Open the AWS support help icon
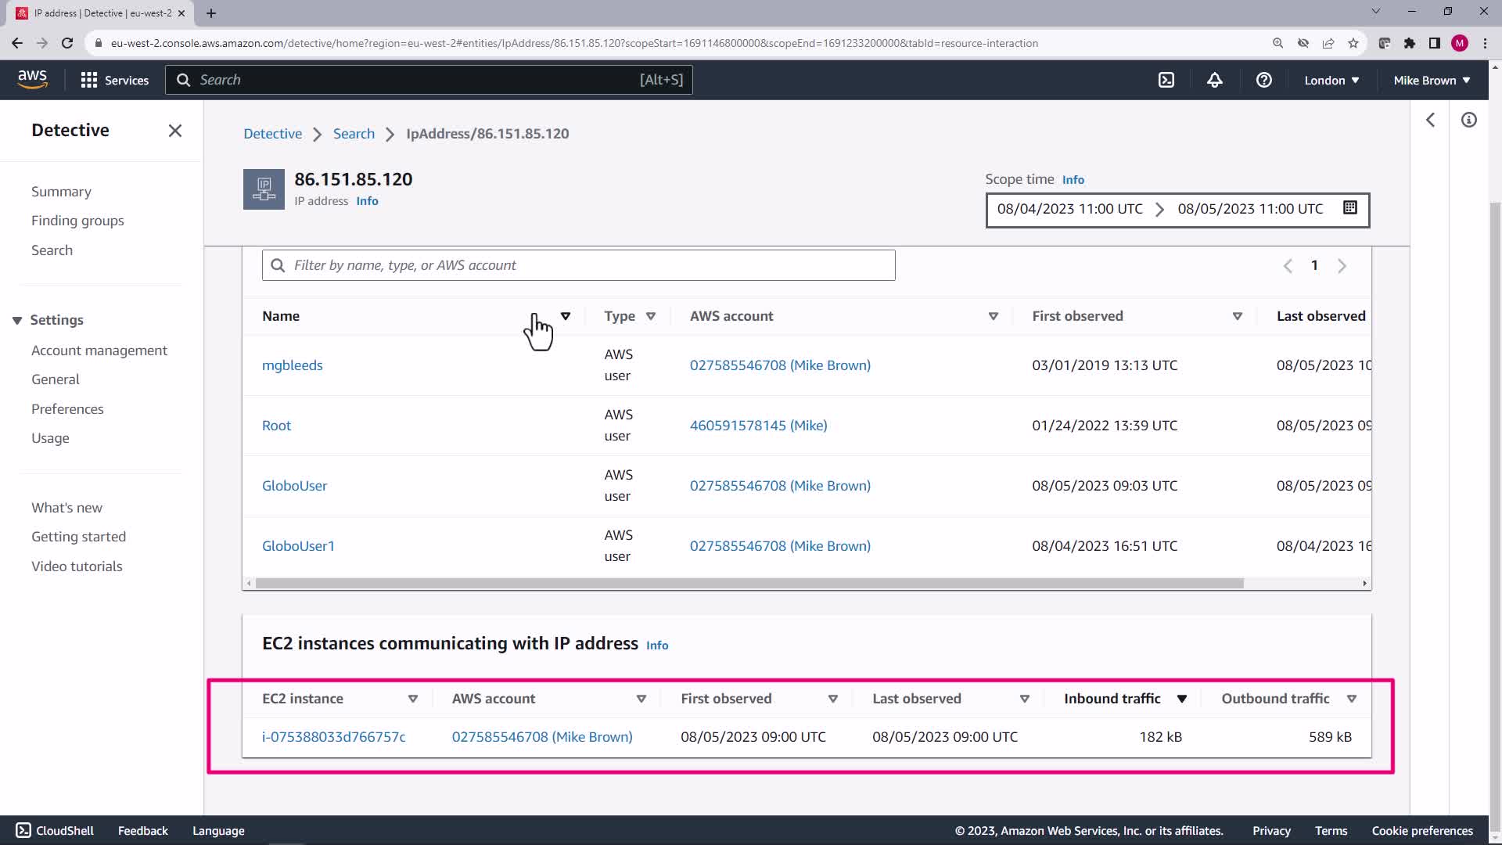This screenshot has width=1502, height=845. [1263, 80]
